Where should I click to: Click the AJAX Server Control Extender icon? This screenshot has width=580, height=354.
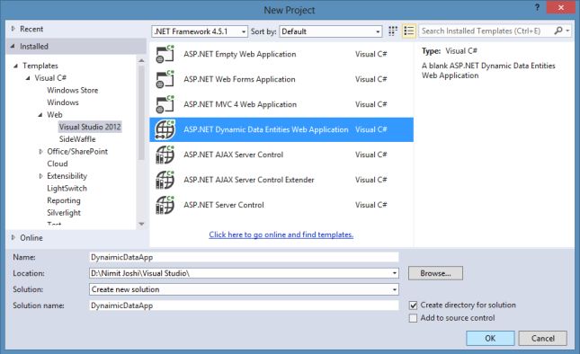tap(165, 180)
